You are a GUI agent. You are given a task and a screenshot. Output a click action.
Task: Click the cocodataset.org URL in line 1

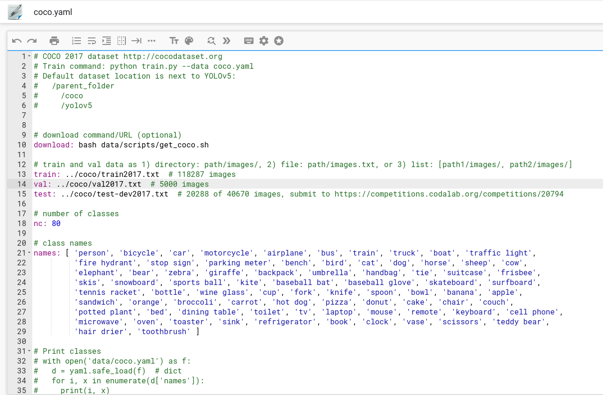[173, 56]
